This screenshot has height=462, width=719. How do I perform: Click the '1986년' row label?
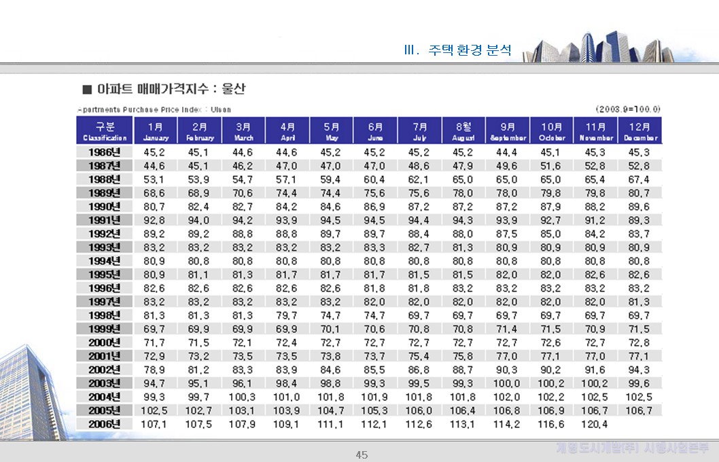pos(104,151)
